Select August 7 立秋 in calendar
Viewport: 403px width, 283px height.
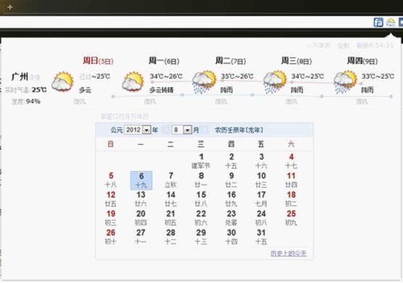pos(171,180)
